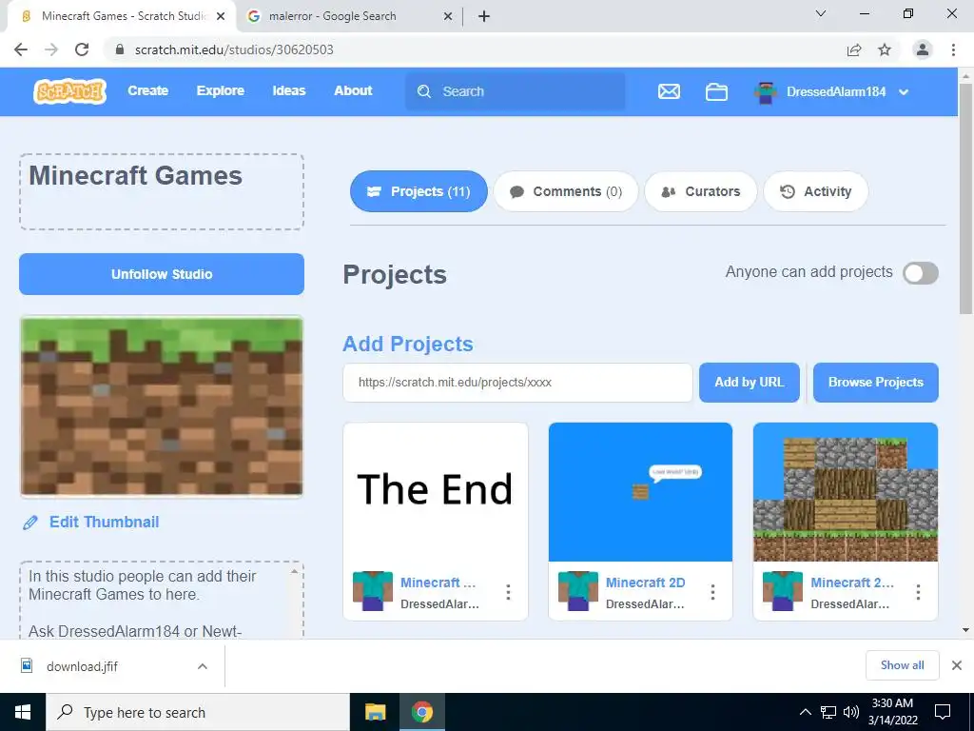Open The End project thumbnail
The height and width of the screenshot is (731, 974).
click(436, 492)
